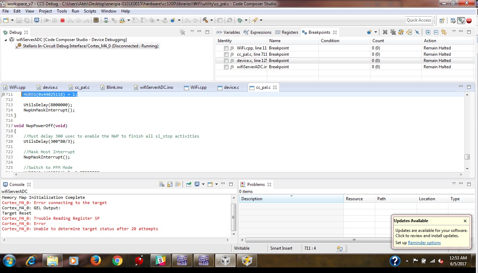Open the wifiServerADC.ino editor tab
This screenshot has height=273, width=478.
pos(153,87)
